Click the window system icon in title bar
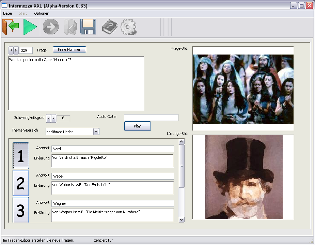315x245 pixels. [x=4, y=5]
